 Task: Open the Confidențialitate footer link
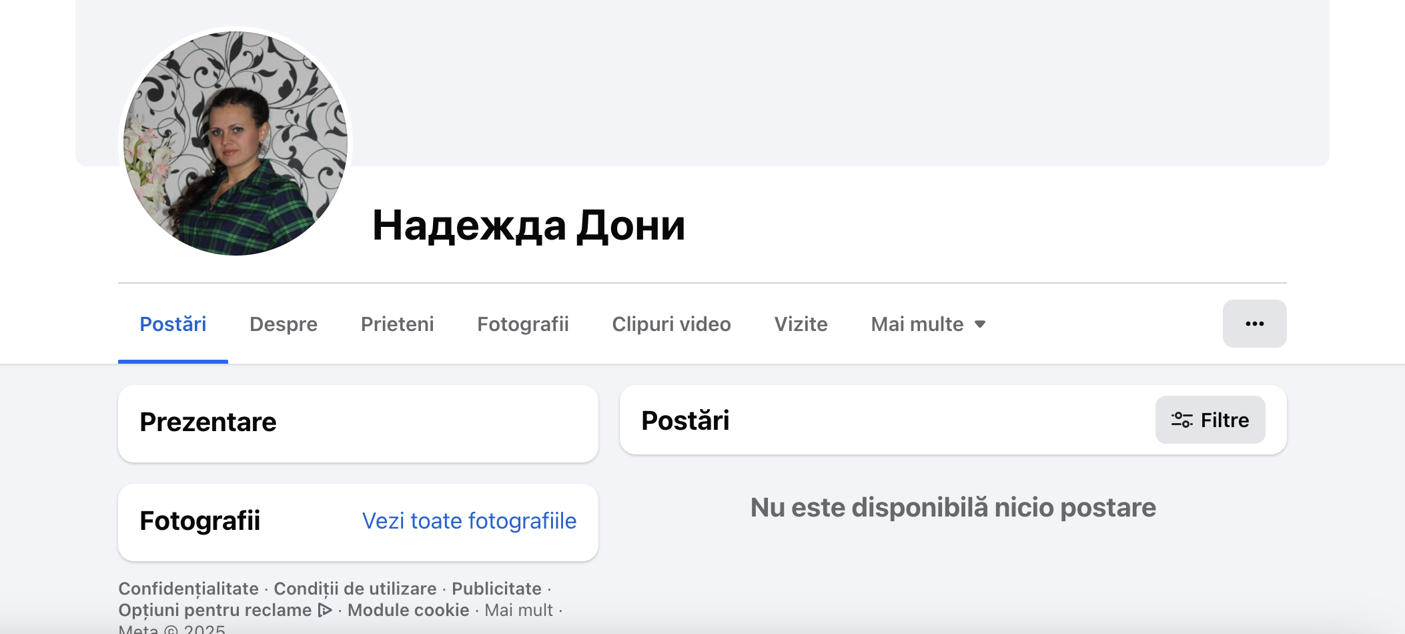click(x=188, y=589)
